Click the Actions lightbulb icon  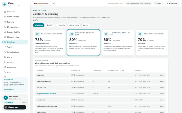(5, 62)
